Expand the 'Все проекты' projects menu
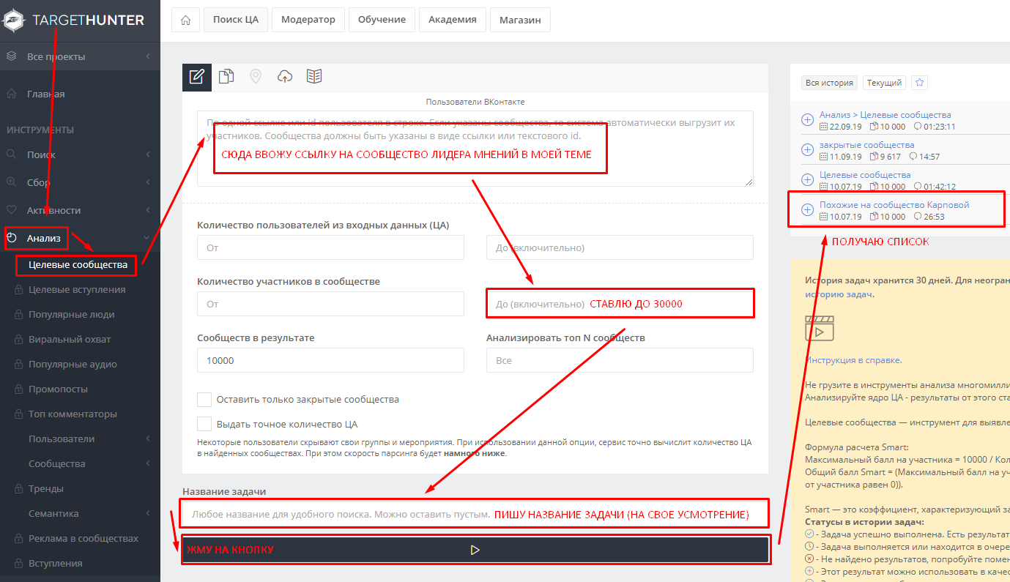Image resolution: width=1010 pixels, height=582 pixels. [80, 56]
